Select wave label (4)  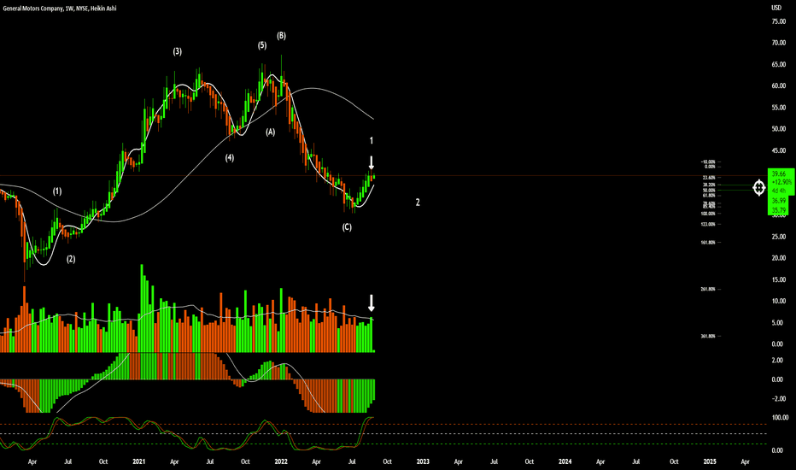[230, 158]
